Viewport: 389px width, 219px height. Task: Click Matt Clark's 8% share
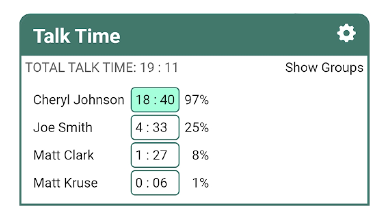(200, 155)
